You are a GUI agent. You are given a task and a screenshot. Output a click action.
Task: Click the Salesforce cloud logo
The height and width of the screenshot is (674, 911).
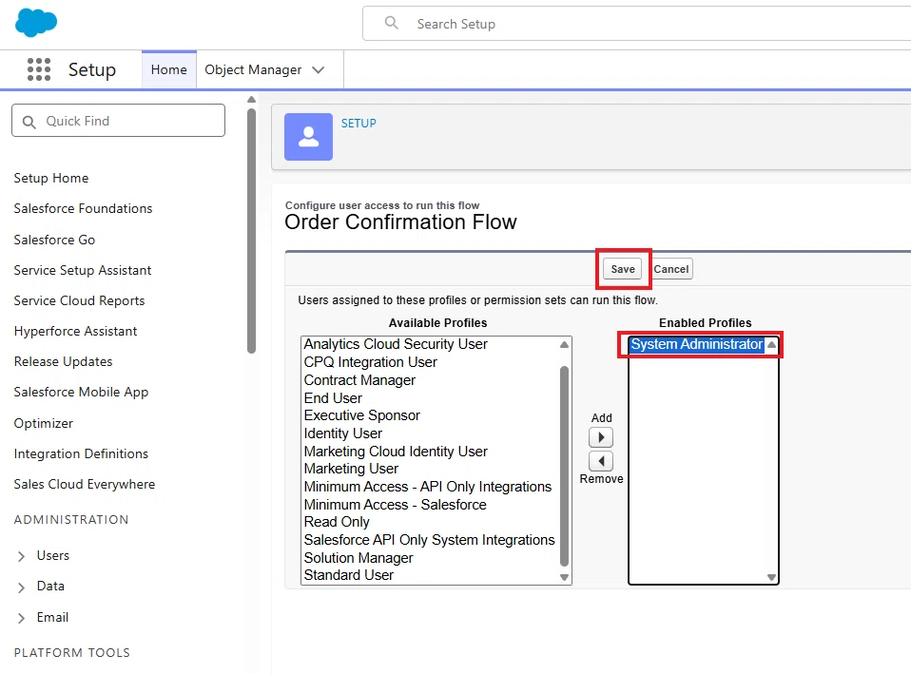(x=36, y=23)
